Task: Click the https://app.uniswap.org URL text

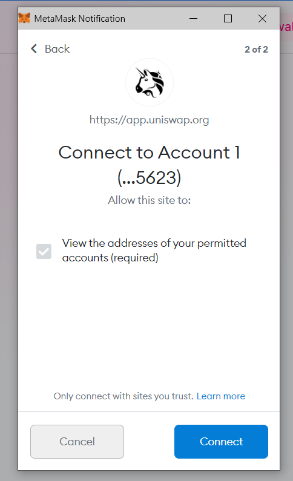Action: tap(149, 120)
